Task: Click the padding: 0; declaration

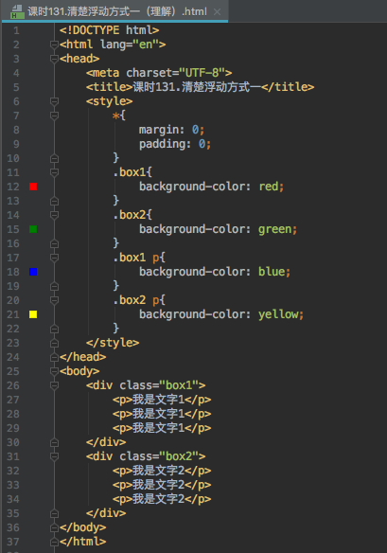Action: [175, 144]
